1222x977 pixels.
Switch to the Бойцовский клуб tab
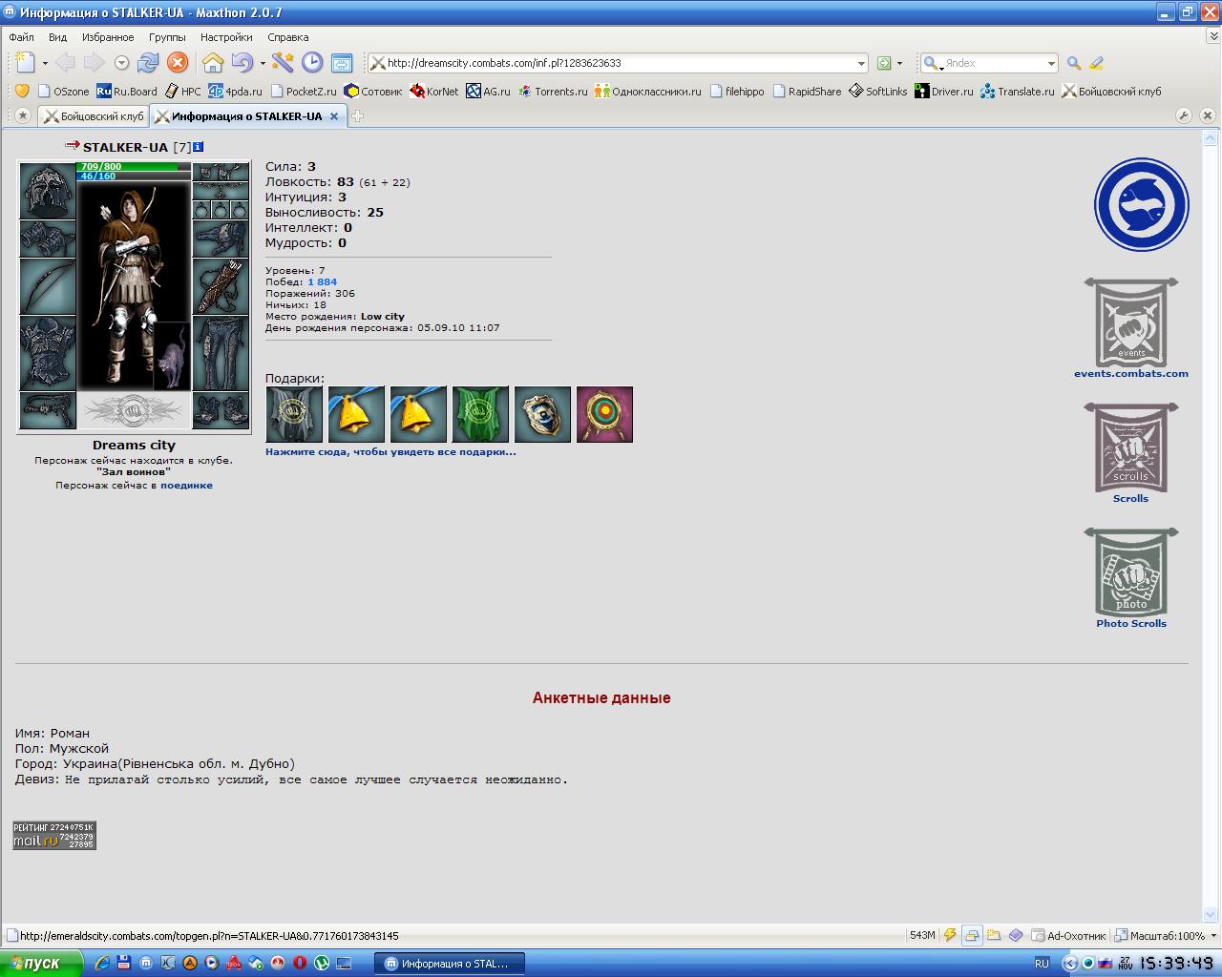click(94, 116)
